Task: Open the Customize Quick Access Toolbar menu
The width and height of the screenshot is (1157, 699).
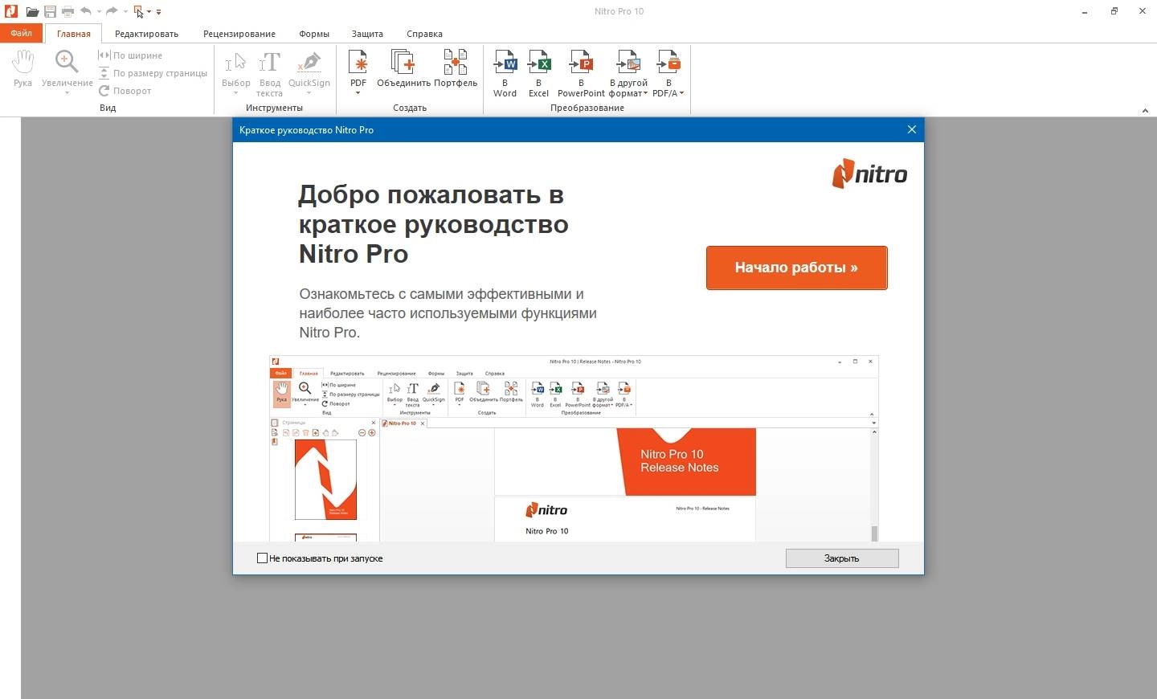Action: 158,12
